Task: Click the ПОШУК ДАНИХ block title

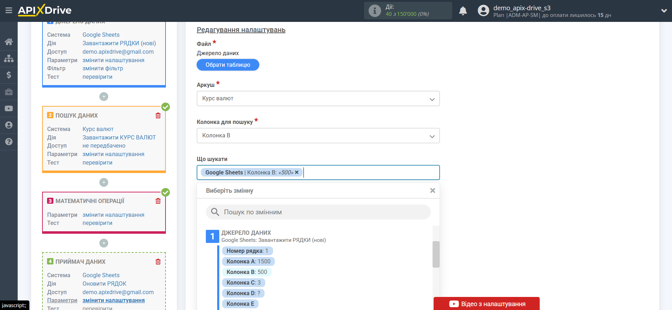Action: [77, 115]
